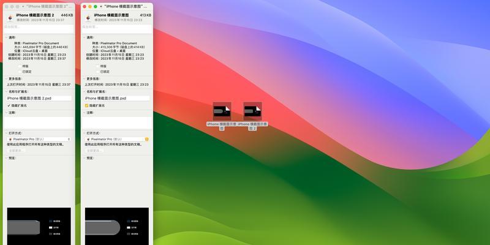Select the desktop file icon labeled iPhone 横截面示意图 2
The height and width of the screenshot is (245, 490).
tap(252, 111)
